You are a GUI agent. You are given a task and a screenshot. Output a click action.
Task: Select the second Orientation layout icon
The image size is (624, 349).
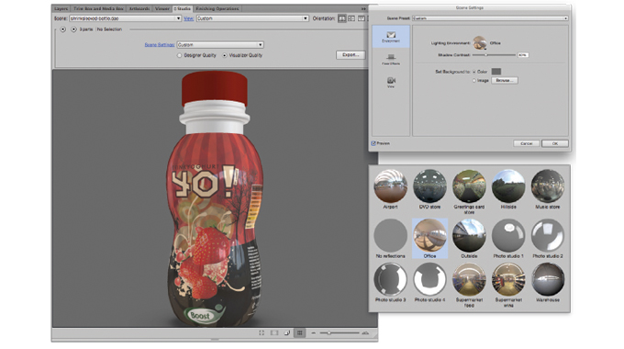click(x=351, y=18)
